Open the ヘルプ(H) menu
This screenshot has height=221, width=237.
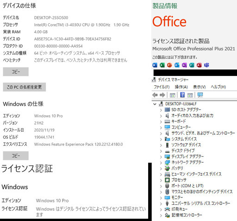218,87
